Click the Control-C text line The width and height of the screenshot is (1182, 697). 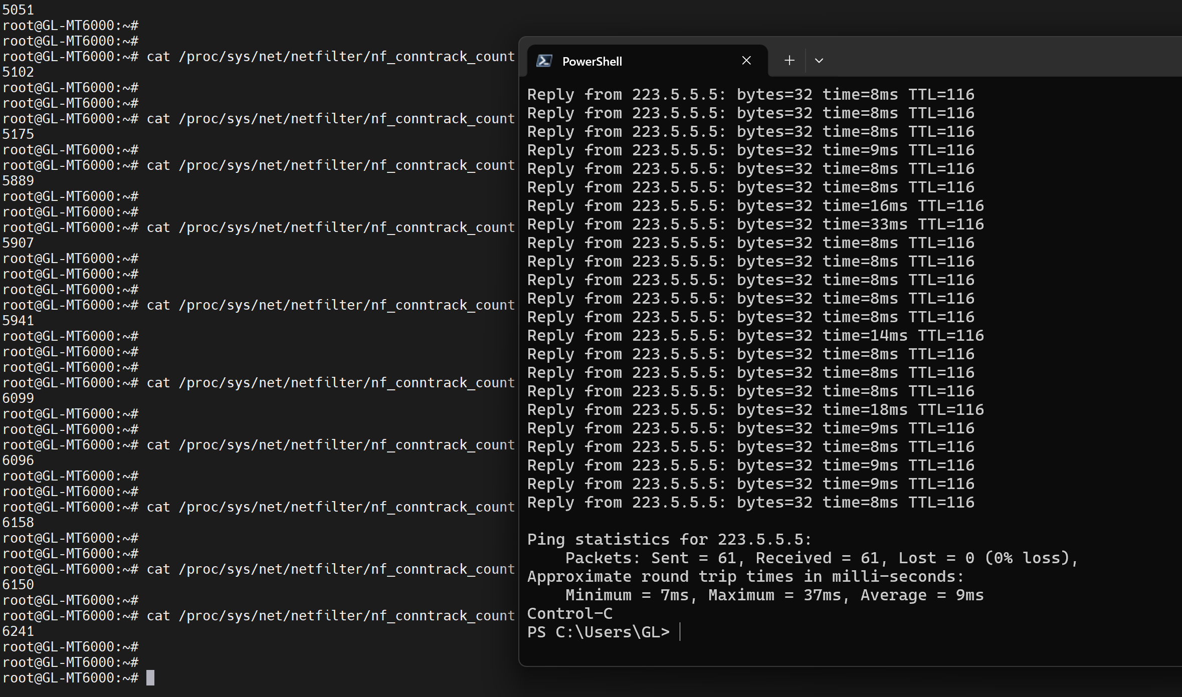569,614
